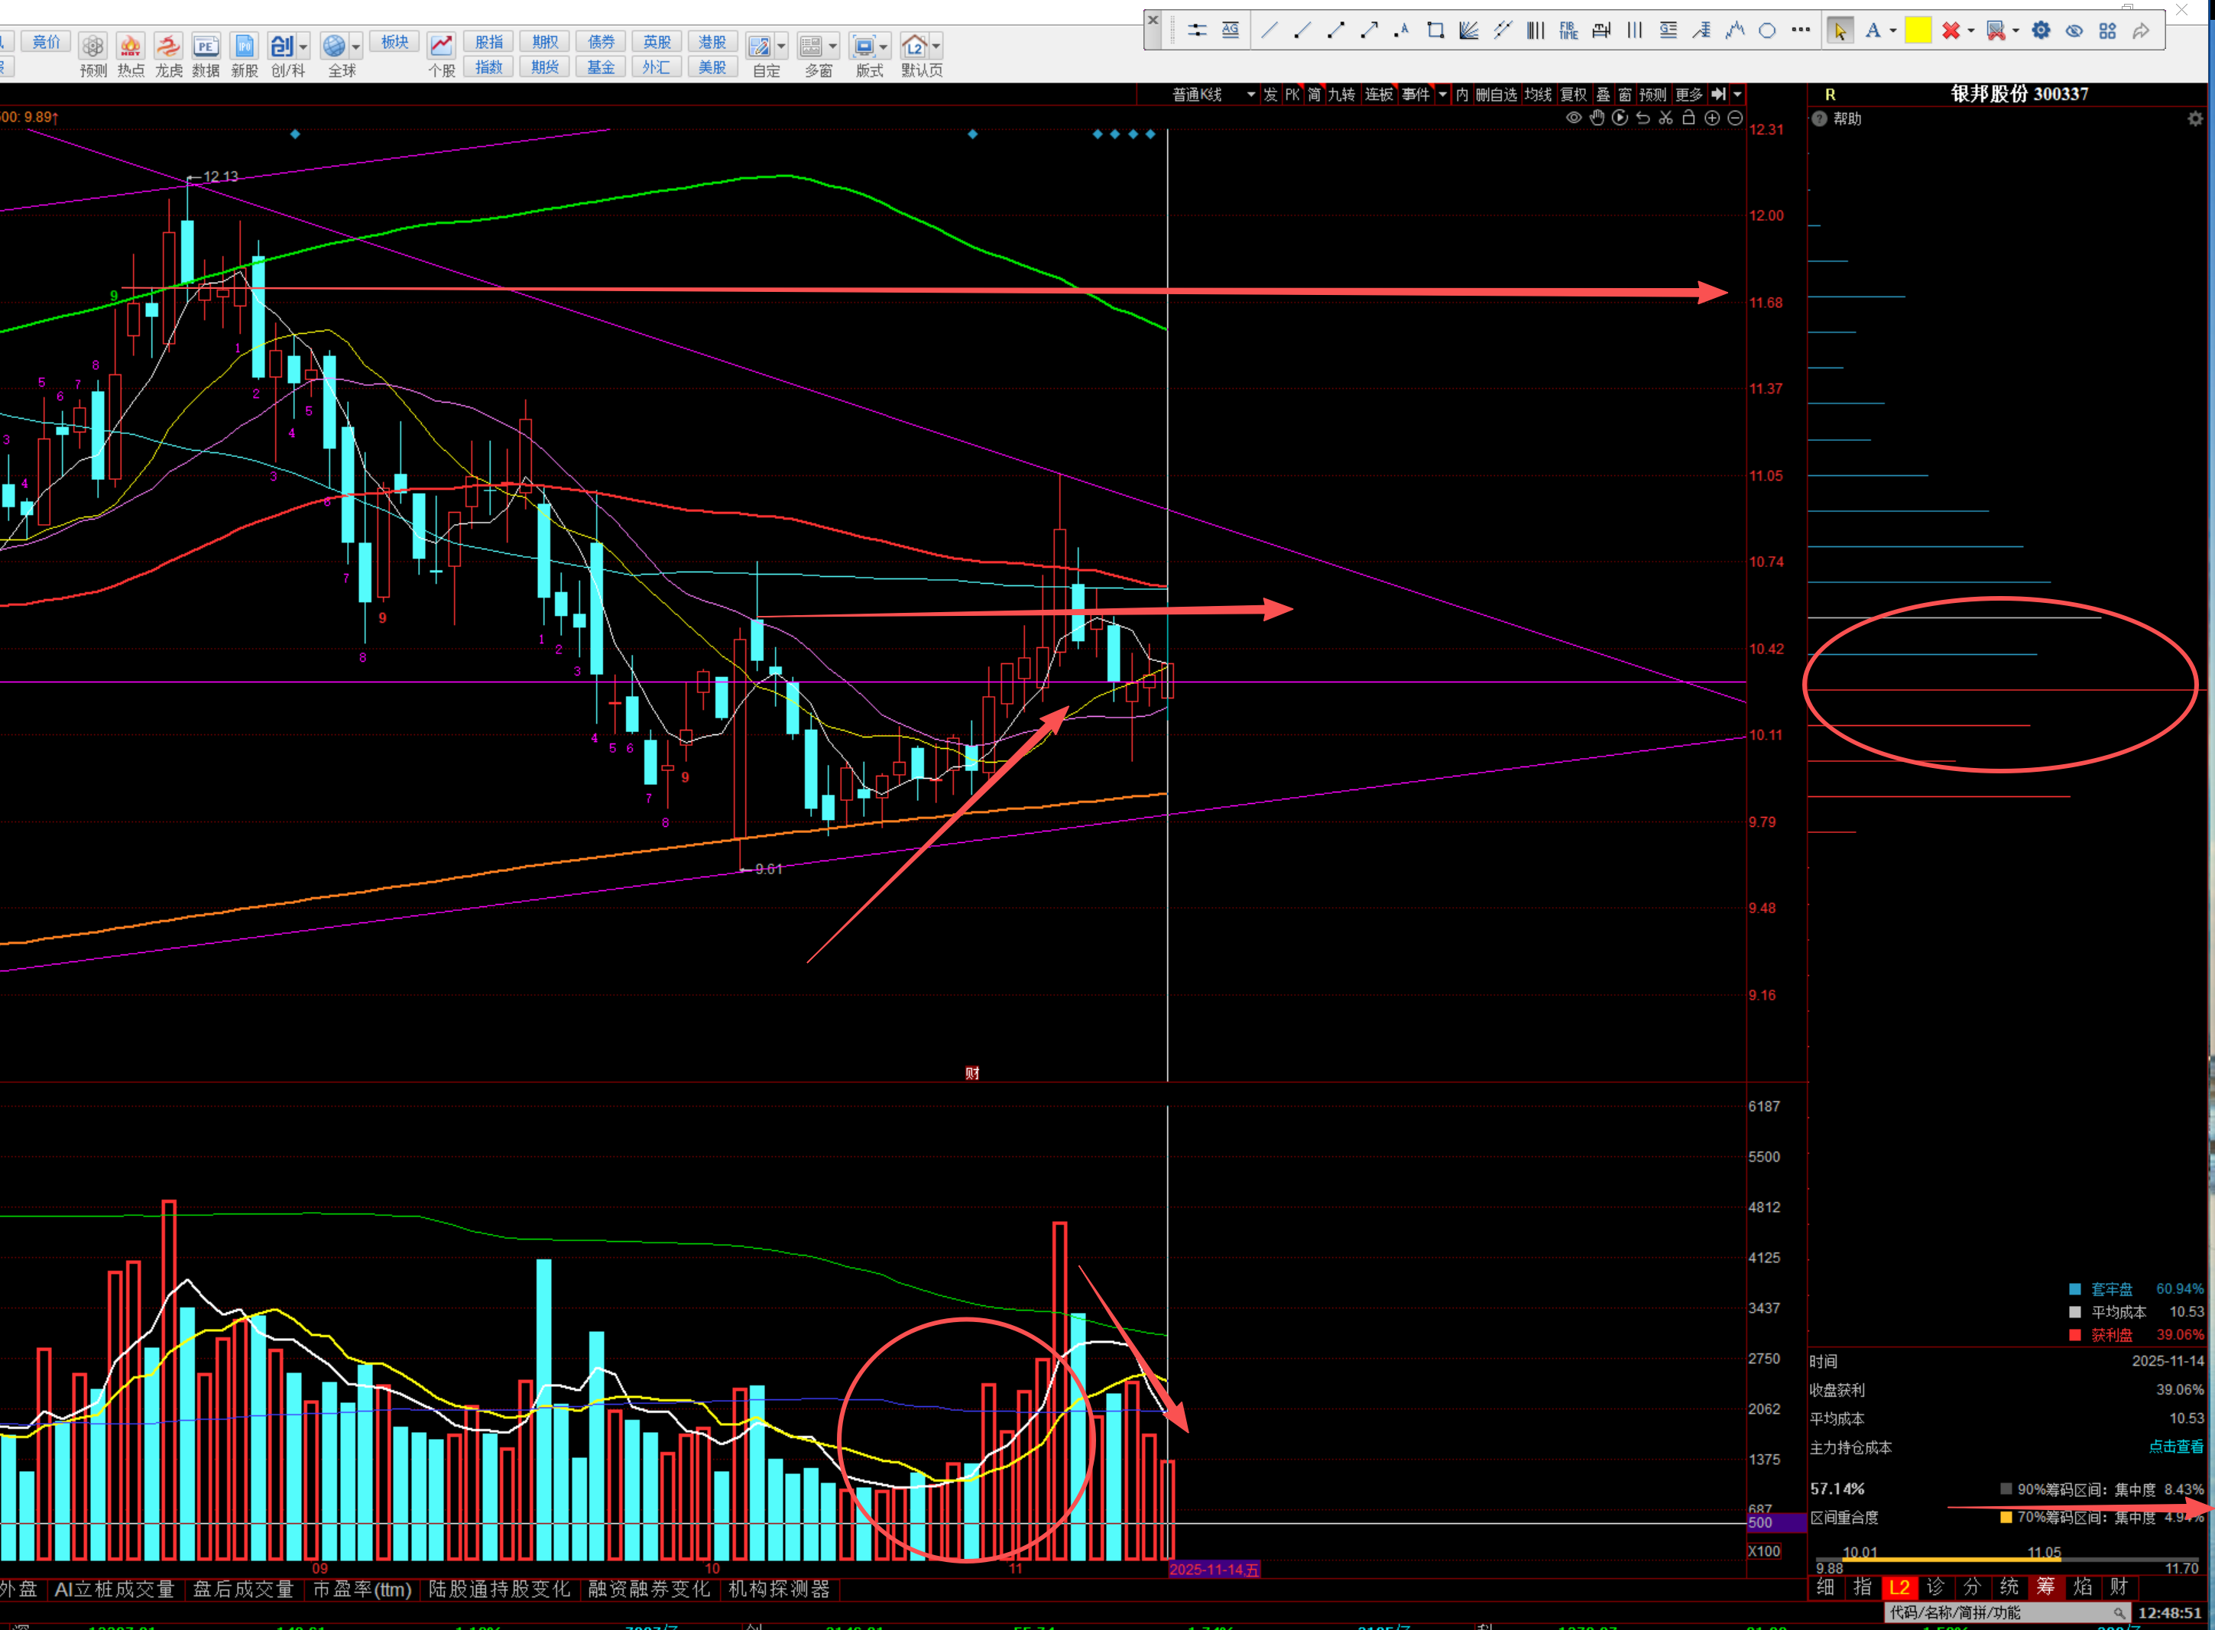Viewport: 2215px width, 1630px height.
Task: Click the 热点 hot spots flame icon
Action: (130, 47)
